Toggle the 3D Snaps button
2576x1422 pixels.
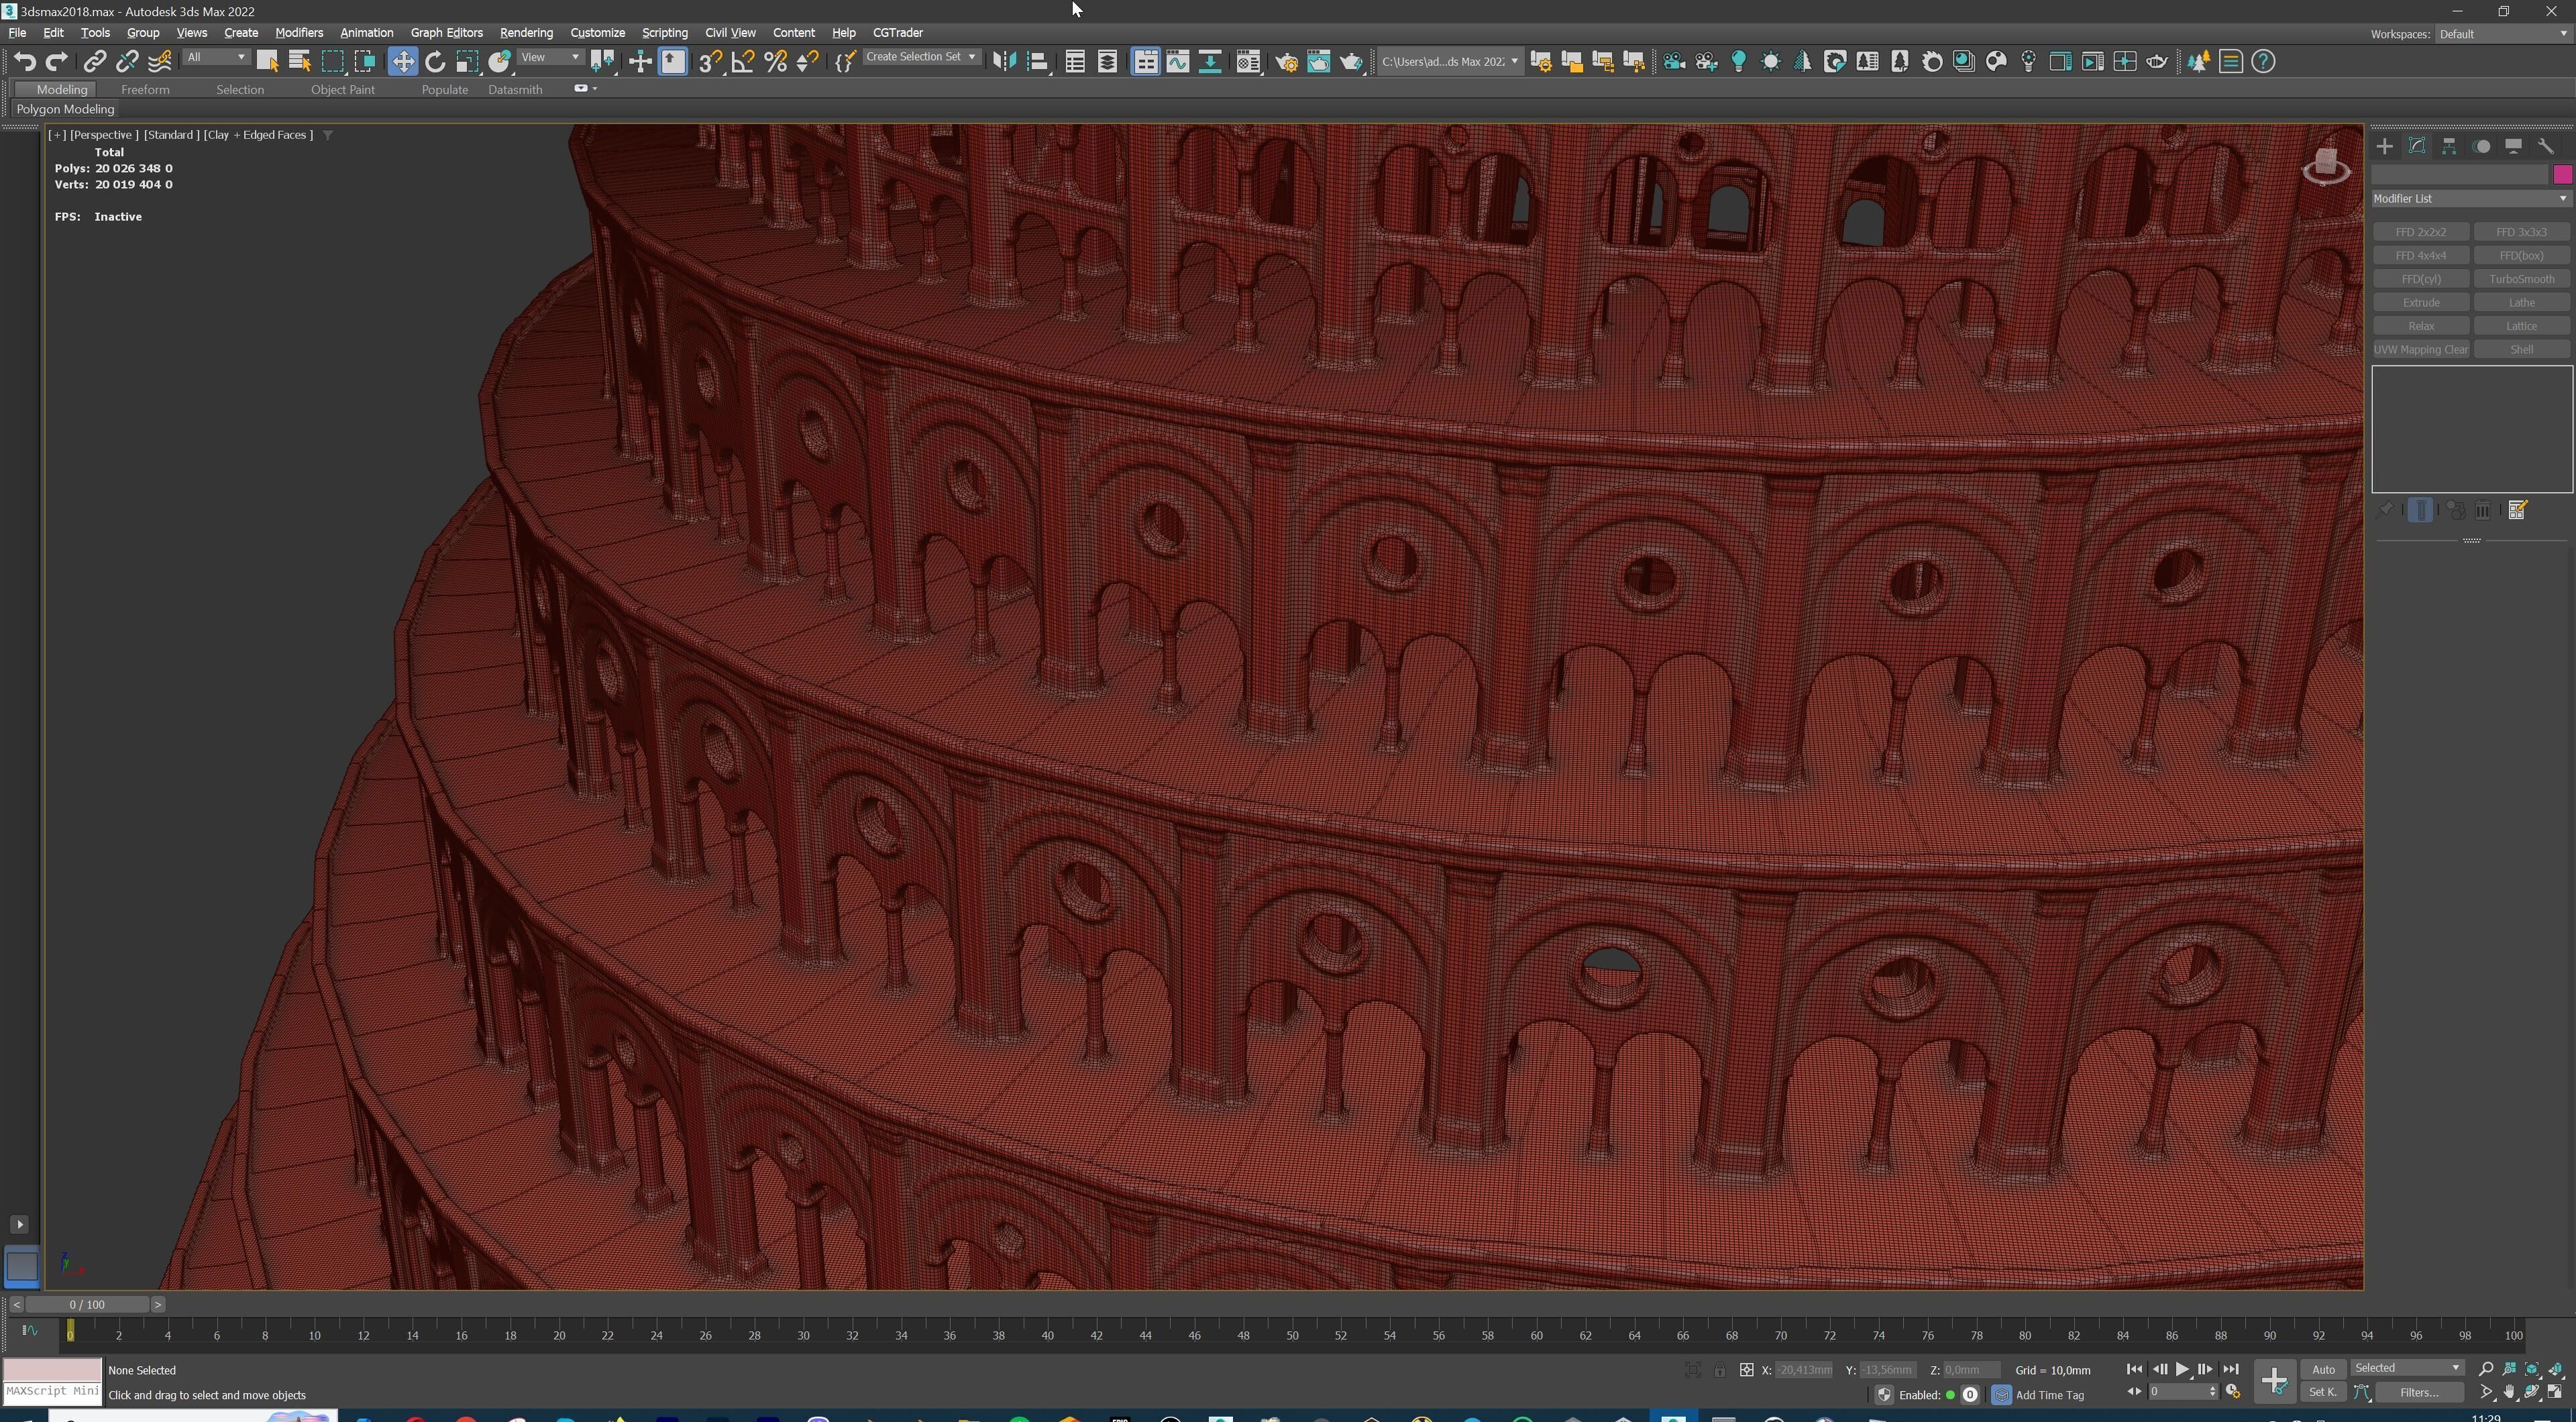(710, 62)
